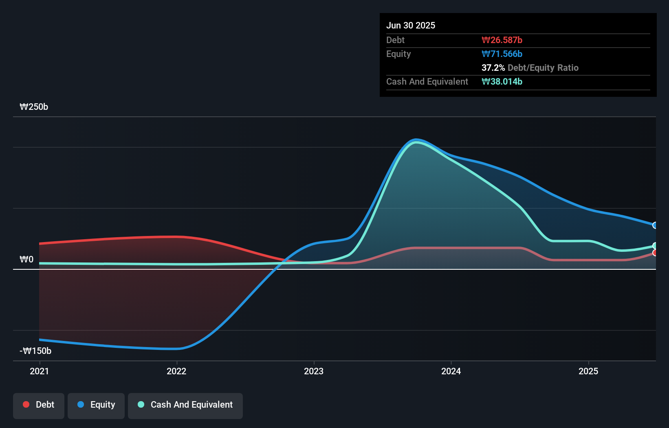Click the ₩250b gridline label
The image size is (669, 428).
34,107
